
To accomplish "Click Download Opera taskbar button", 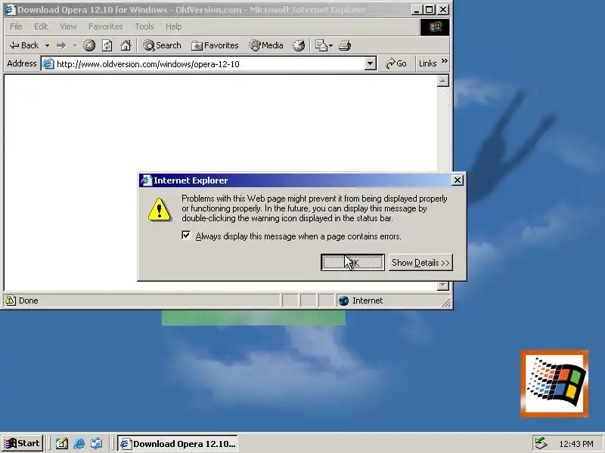I will [178, 444].
